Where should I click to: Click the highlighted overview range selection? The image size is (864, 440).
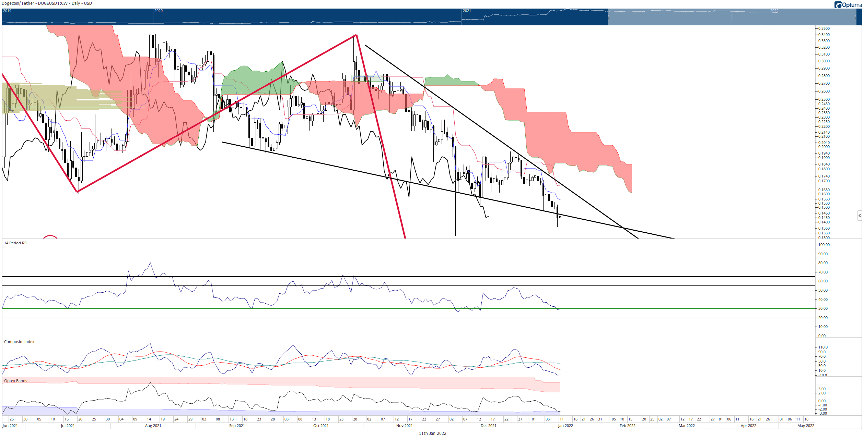point(732,17)
